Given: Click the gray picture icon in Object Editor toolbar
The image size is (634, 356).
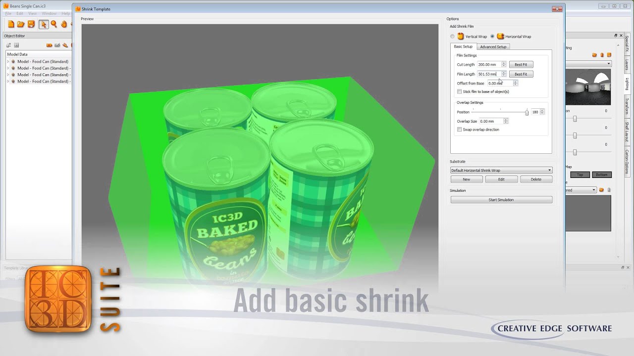Looking at the screenshot, I should (57, 45).
